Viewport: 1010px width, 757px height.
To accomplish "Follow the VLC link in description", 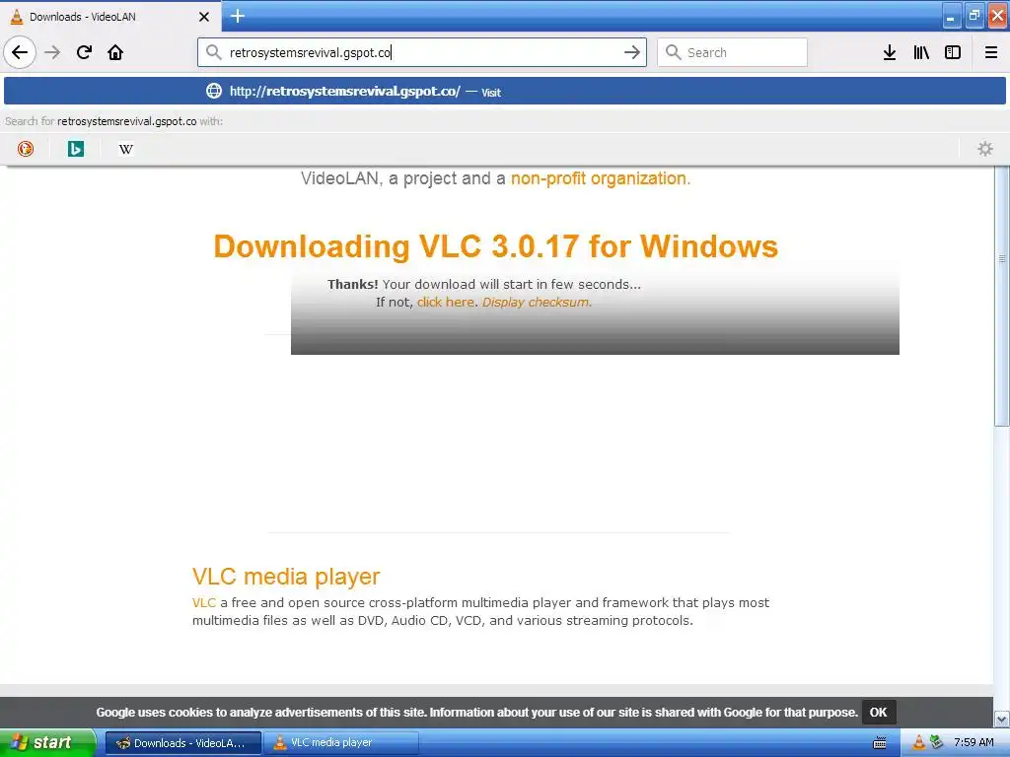I will tap(203, 602).
